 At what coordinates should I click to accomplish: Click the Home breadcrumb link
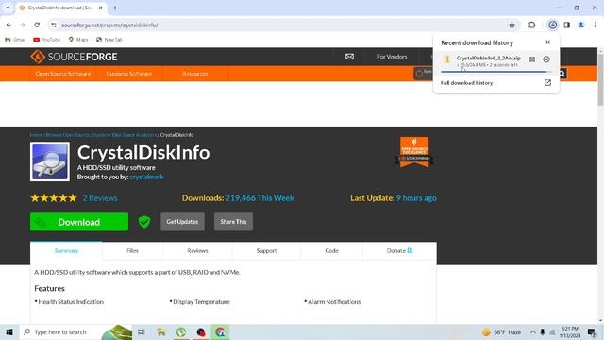click(x=36, y=135)
